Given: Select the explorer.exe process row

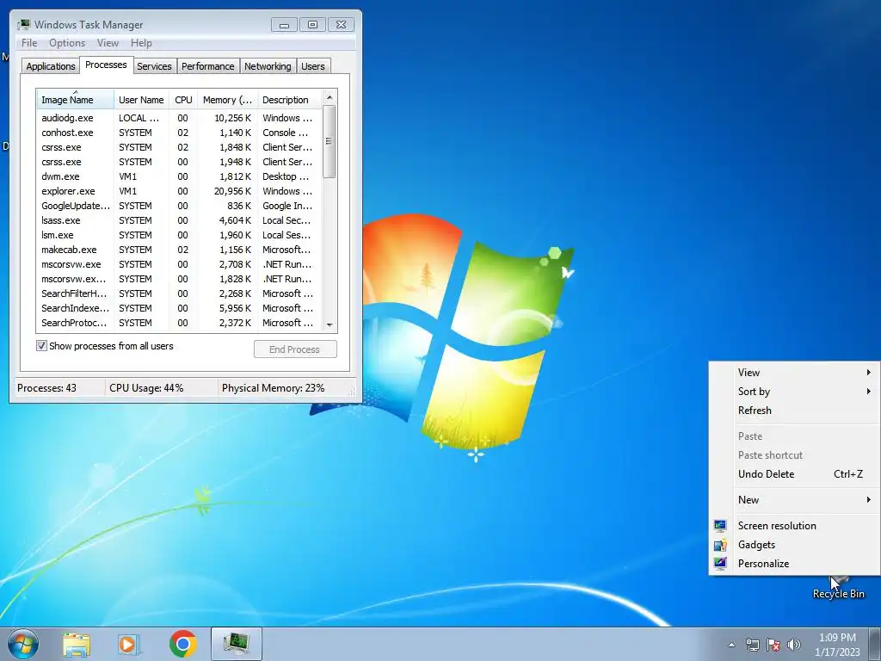Looking at the screenshot, I should 179,191.
